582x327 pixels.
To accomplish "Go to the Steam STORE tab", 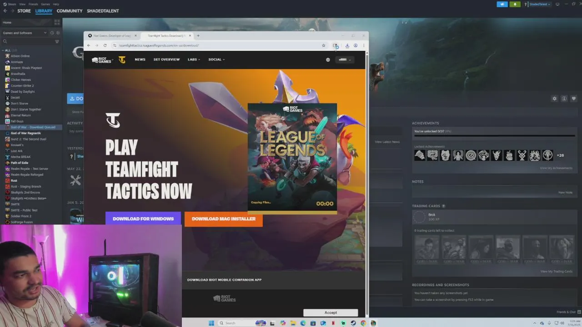I will 24,11.
